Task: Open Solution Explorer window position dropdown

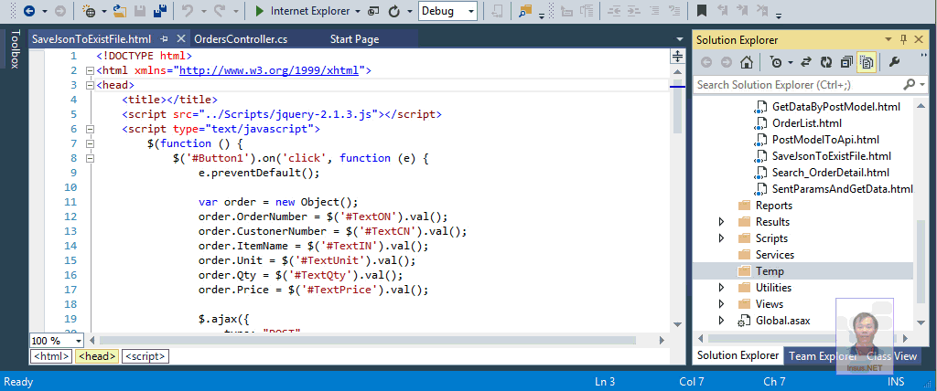Action: point(888,39)
